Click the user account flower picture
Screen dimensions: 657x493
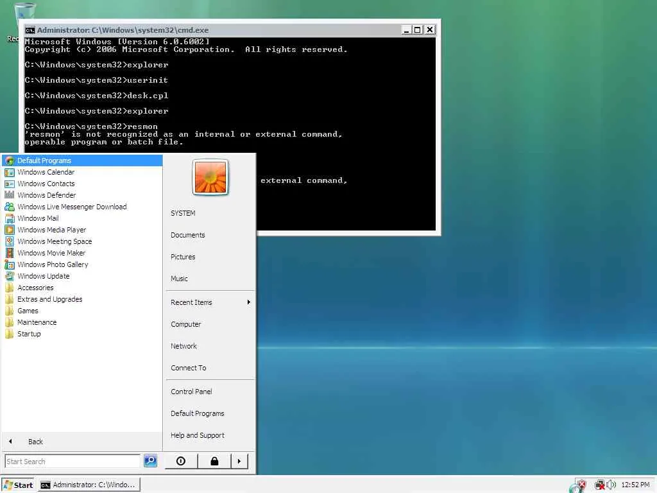point(210,177)
